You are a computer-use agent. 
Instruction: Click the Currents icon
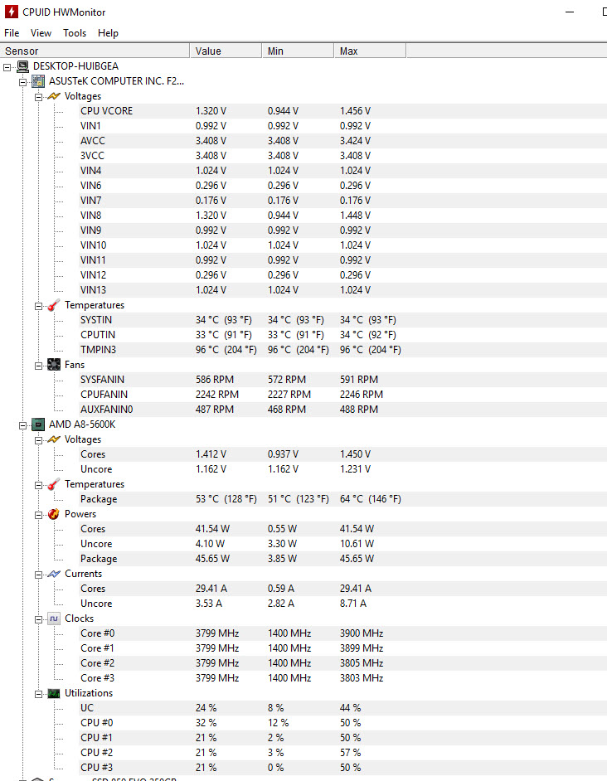click(x=54, y=574)
